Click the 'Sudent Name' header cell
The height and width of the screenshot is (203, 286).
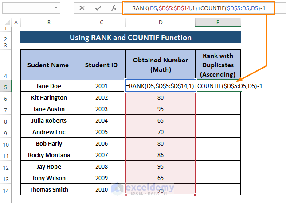tap(49, 65)
